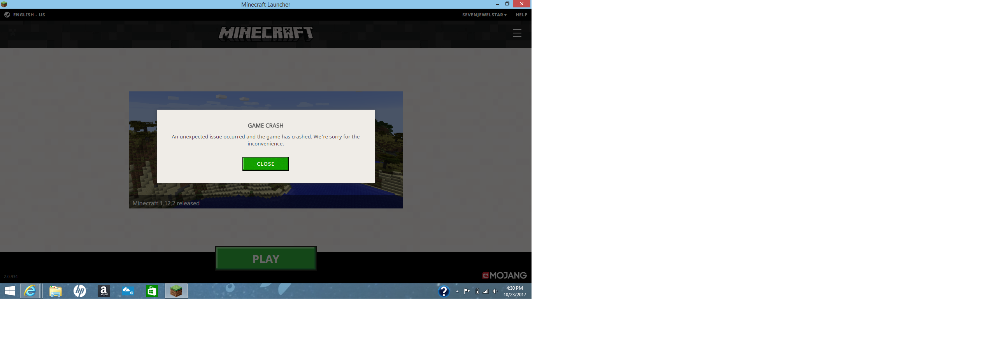Close the Game Crash dialog

click(x=266, y=164)
